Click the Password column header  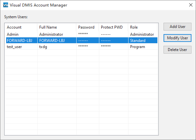click(x=88, y=27)
